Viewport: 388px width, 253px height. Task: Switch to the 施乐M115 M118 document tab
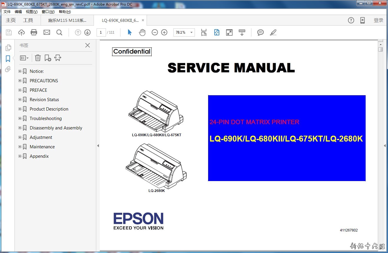click(x=67, y=20)
